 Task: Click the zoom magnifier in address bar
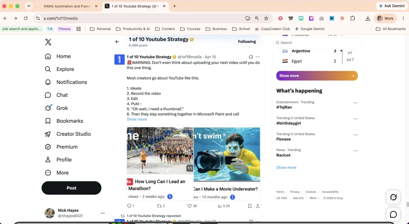(257, 18)
